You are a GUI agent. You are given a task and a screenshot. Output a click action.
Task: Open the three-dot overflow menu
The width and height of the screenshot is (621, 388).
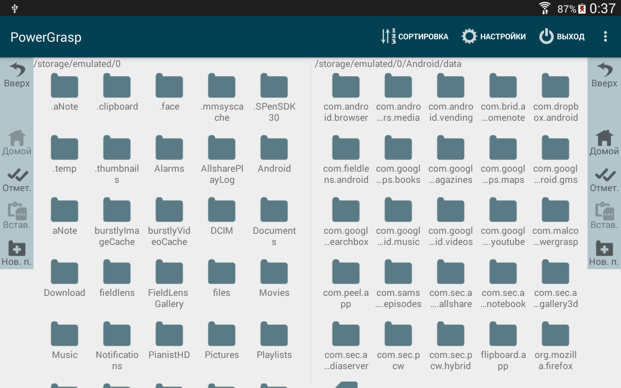point(605,37)
